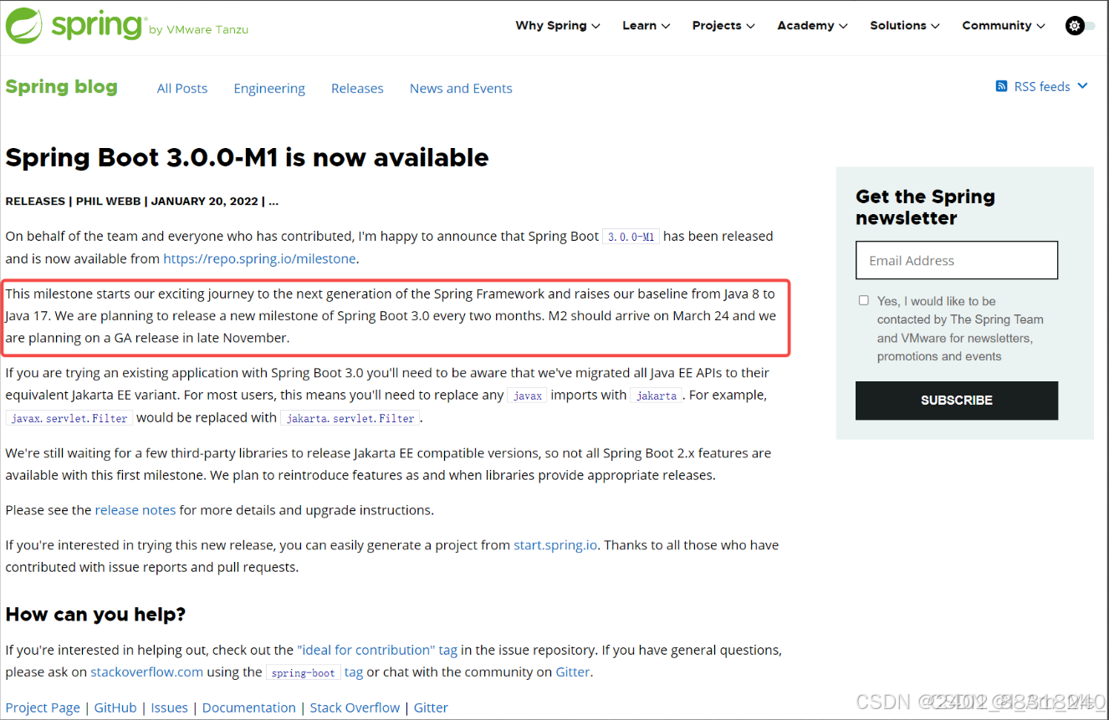
Task: Click the javax.servlet.Filter code snippet
Action: [x=69, y=418]
